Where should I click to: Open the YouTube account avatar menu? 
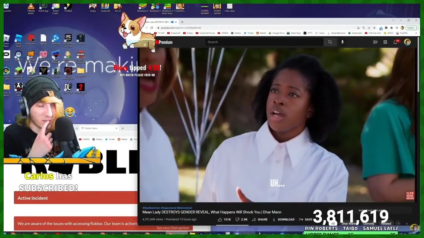(407, 42)
